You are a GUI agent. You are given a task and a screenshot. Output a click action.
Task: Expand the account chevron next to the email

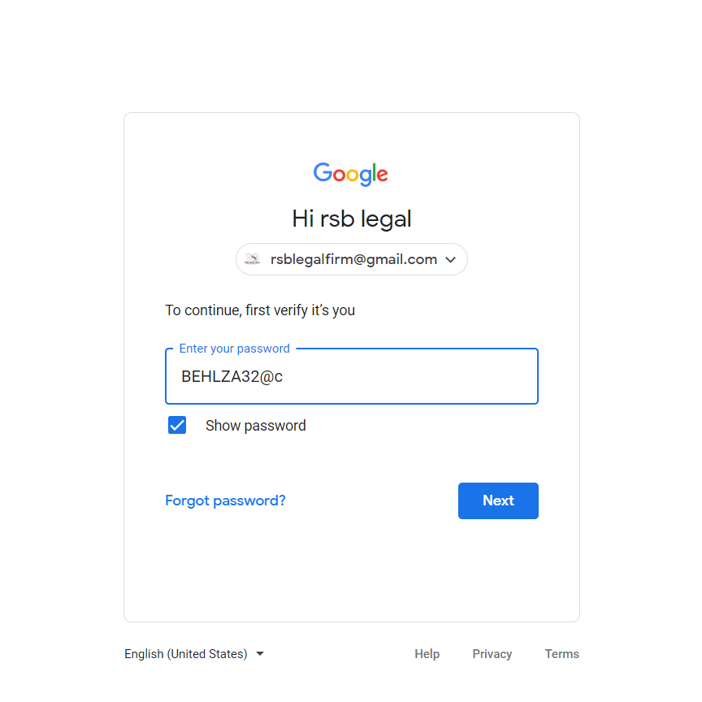coord(451,260)
